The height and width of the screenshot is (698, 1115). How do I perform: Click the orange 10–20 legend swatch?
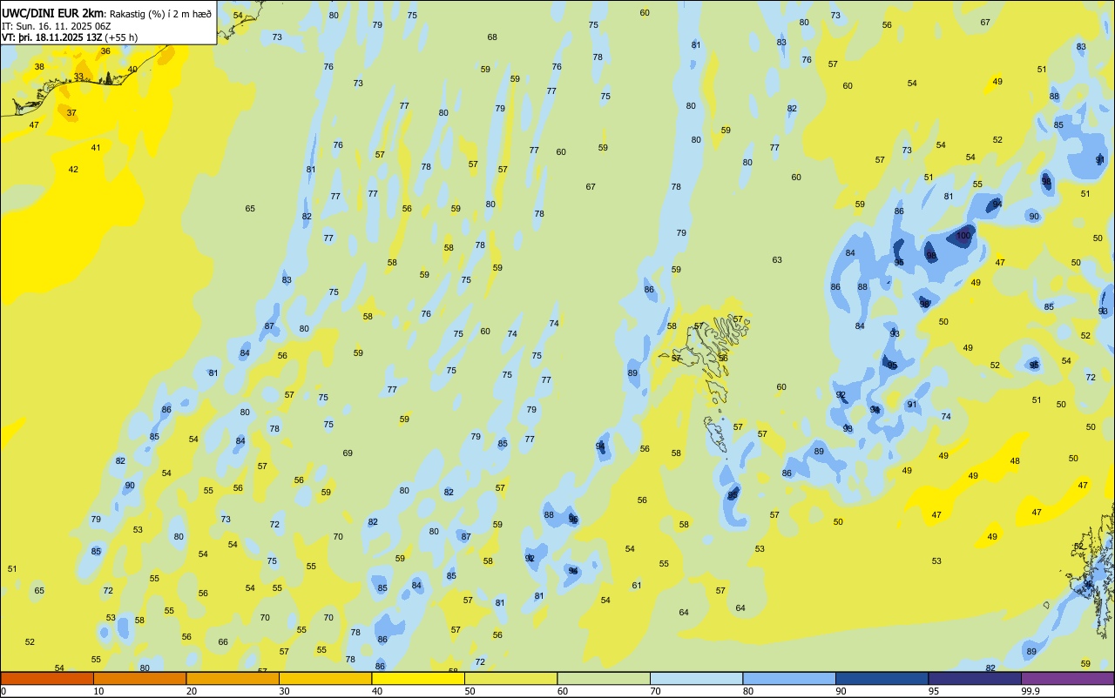coord(139,678)
